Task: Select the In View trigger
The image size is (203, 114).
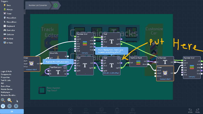Action: tap(8, 43)
